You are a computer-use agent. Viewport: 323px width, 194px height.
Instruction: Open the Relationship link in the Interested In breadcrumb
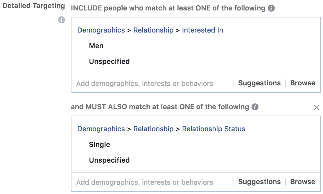153,30
